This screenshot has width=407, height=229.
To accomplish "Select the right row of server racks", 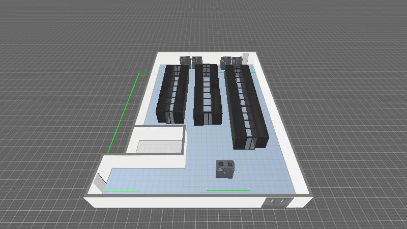I will pos(244,107).
